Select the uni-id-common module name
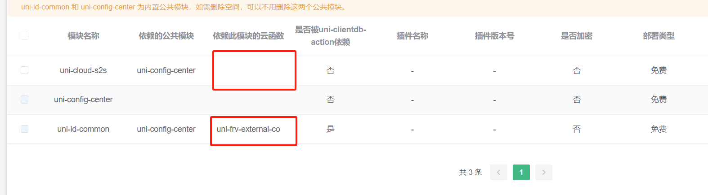Screen dimensions: 708x195 pyautogui.click(x=83, y=129)
